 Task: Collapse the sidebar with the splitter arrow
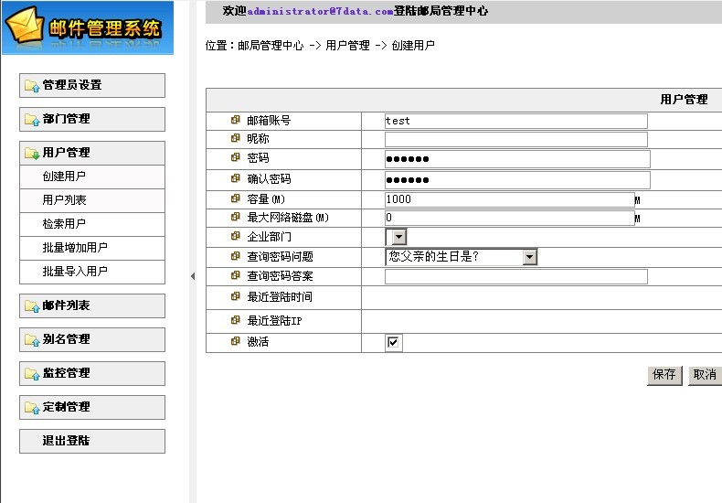coord(193,276)
